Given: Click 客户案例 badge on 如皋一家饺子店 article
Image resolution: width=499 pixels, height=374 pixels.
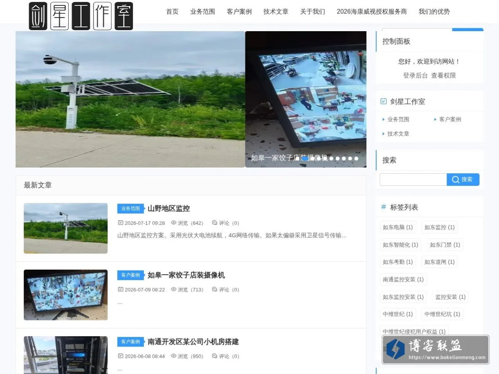Looking at the screenshot, I should coord(131,275).
